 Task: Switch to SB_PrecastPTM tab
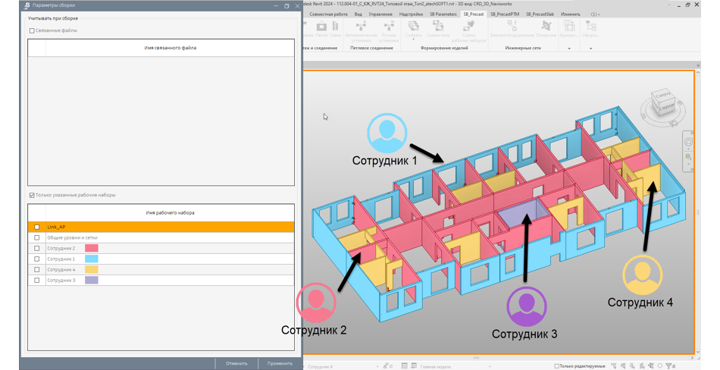point(505,14)
